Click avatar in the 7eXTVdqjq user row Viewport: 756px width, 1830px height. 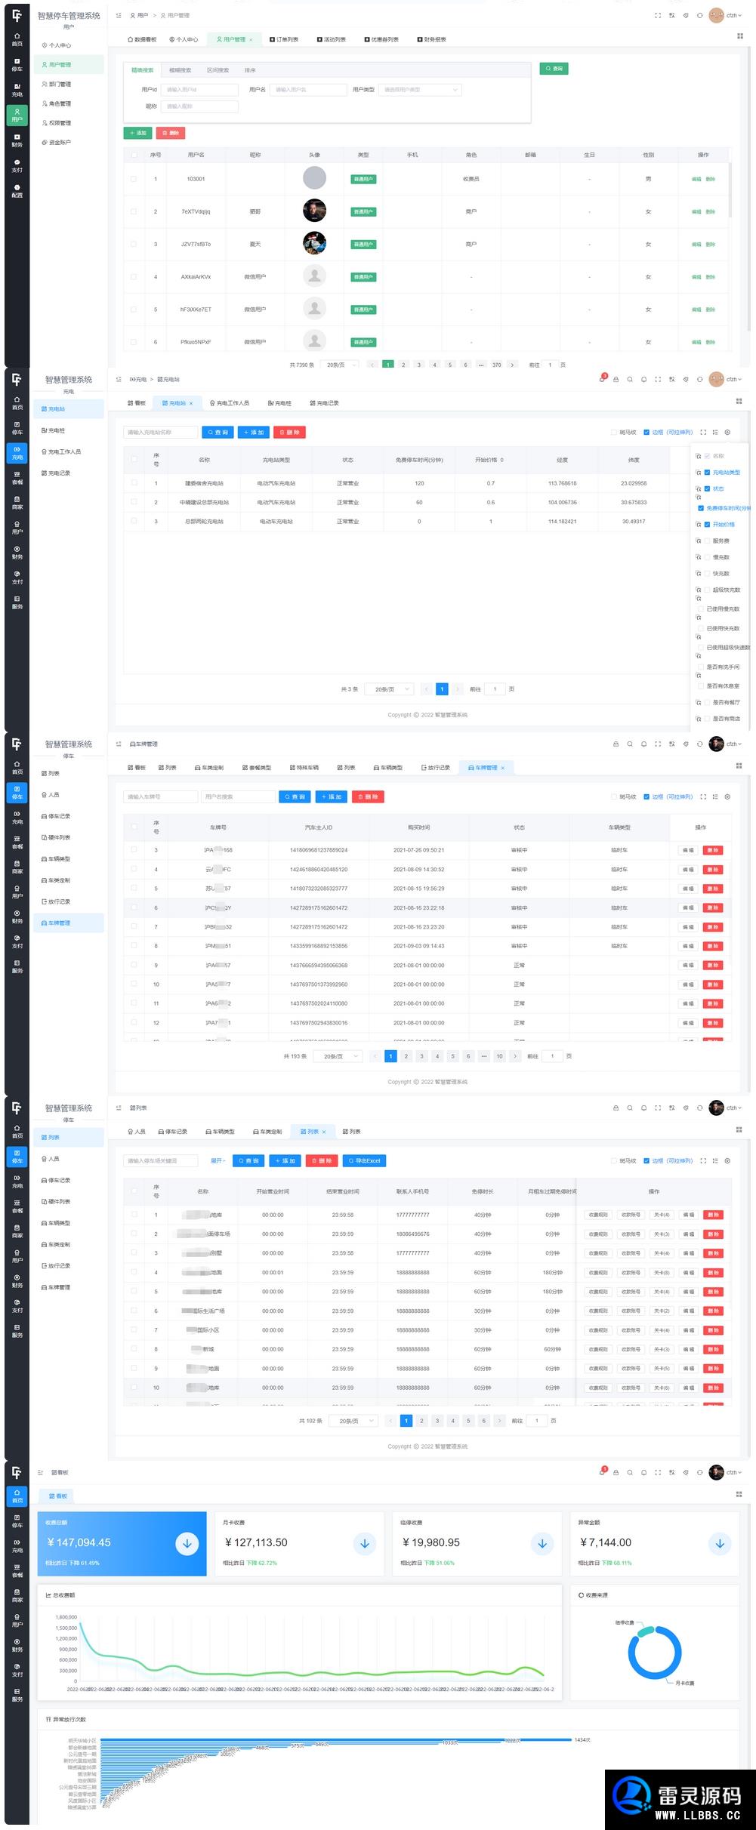click(314, 211)
